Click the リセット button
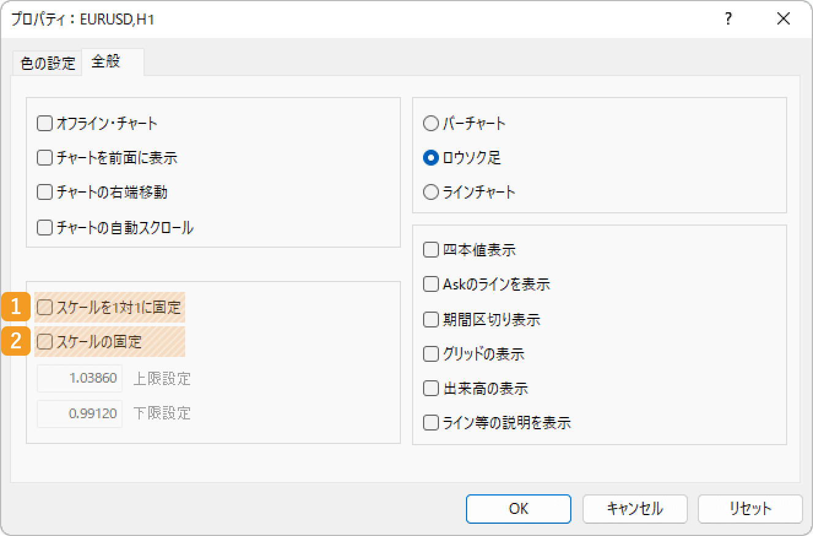Image resolution: width=813 pixels, height=536 pixels. pos(750,508)
